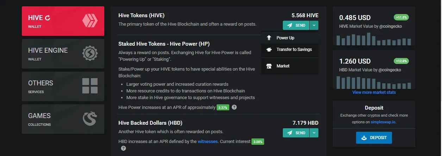Expand the HBD Send options dropdown arrow
Viewport: 442px width, 156px height.
[314, 133]
